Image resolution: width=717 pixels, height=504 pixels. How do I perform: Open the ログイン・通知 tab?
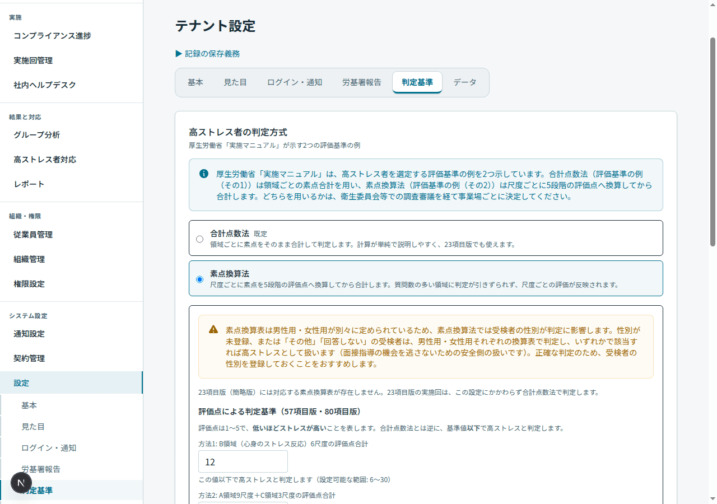[295, 82]
